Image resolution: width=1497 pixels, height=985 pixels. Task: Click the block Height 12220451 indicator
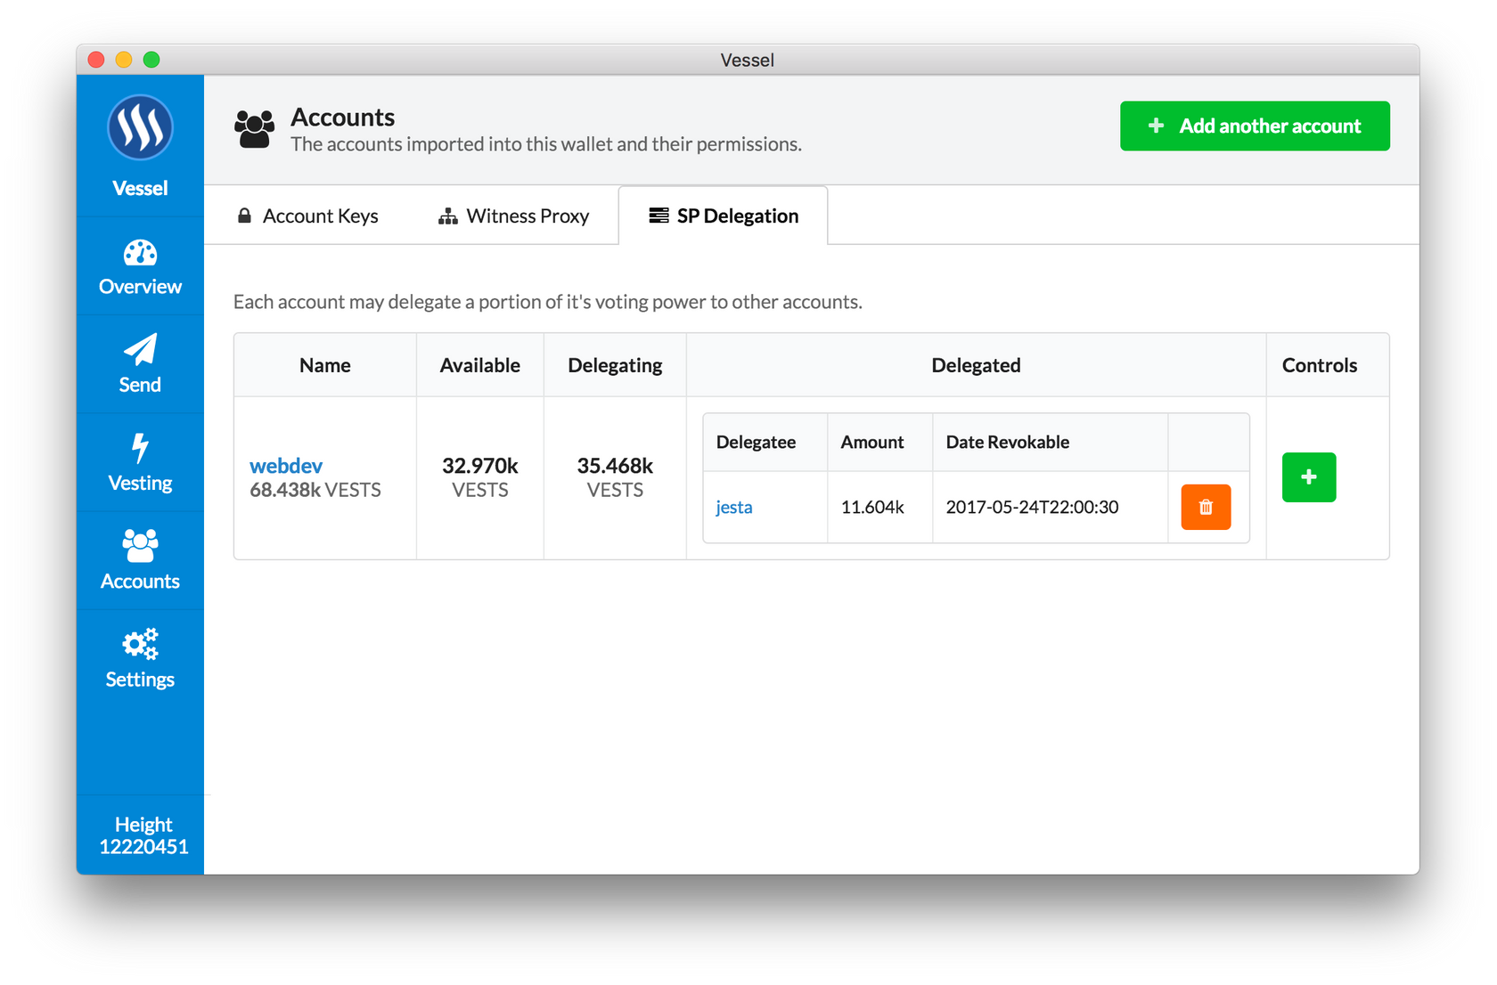143,835
